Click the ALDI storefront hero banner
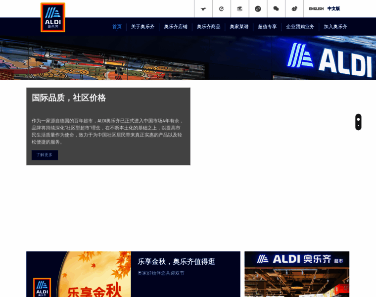Image resolution: width=376 pixels, height=297 pixels. [x=188, y=58]
